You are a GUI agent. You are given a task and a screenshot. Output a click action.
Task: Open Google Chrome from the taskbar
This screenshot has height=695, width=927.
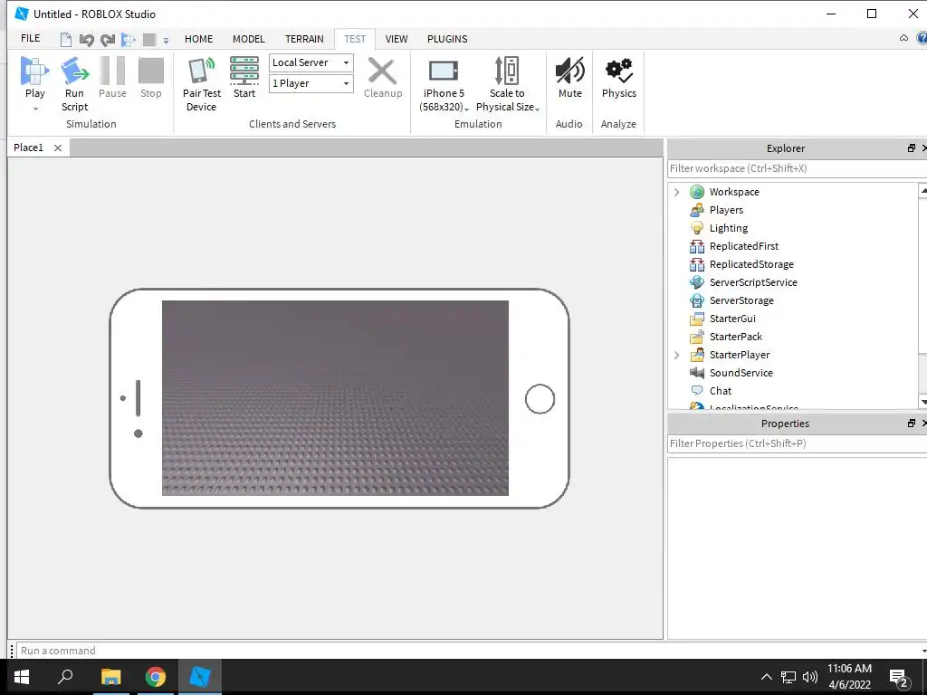[x=156, y=677]
